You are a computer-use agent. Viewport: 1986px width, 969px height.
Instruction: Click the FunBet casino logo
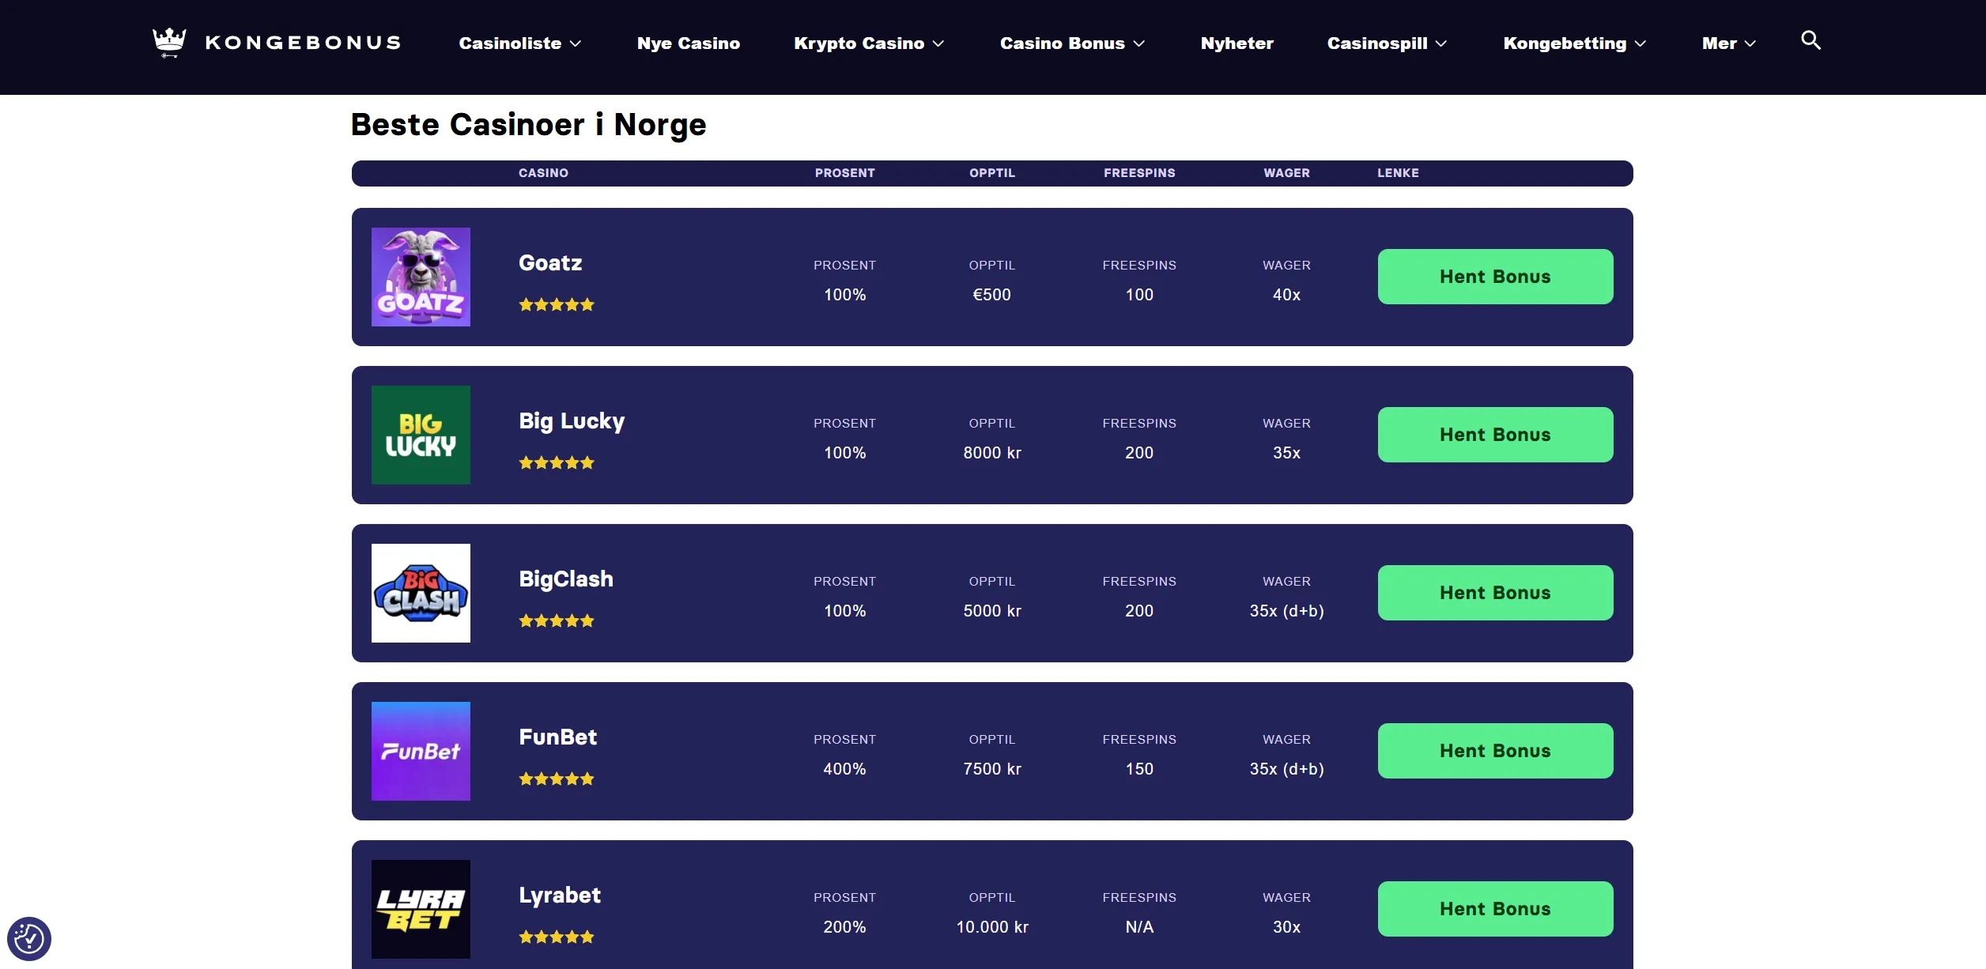click(x=421, y=751)
